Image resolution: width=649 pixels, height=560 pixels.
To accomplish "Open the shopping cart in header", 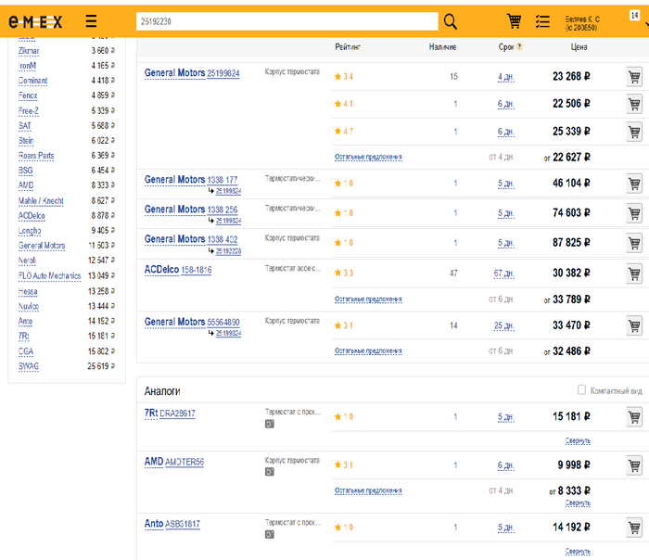I will click(x=514, y=21).
